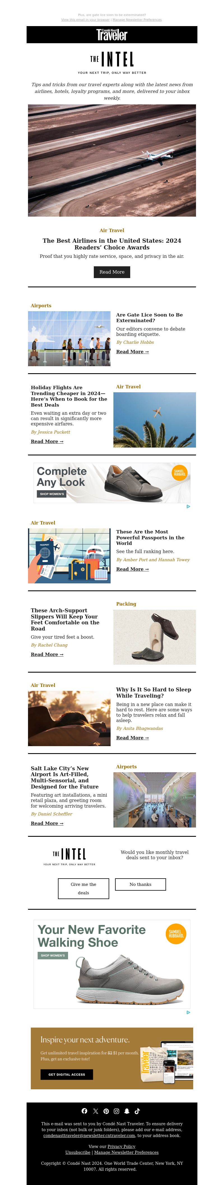Click the Unsubscribe link in footer
This screenshot has height=1185, width=224.
pos(78,1152)
